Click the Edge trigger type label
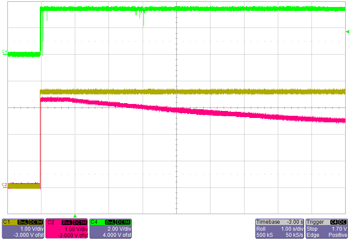The height and width of the screenshot is (239, 350). coord(313,235)
